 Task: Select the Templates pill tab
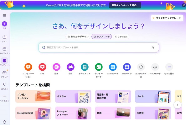point(101,37)
